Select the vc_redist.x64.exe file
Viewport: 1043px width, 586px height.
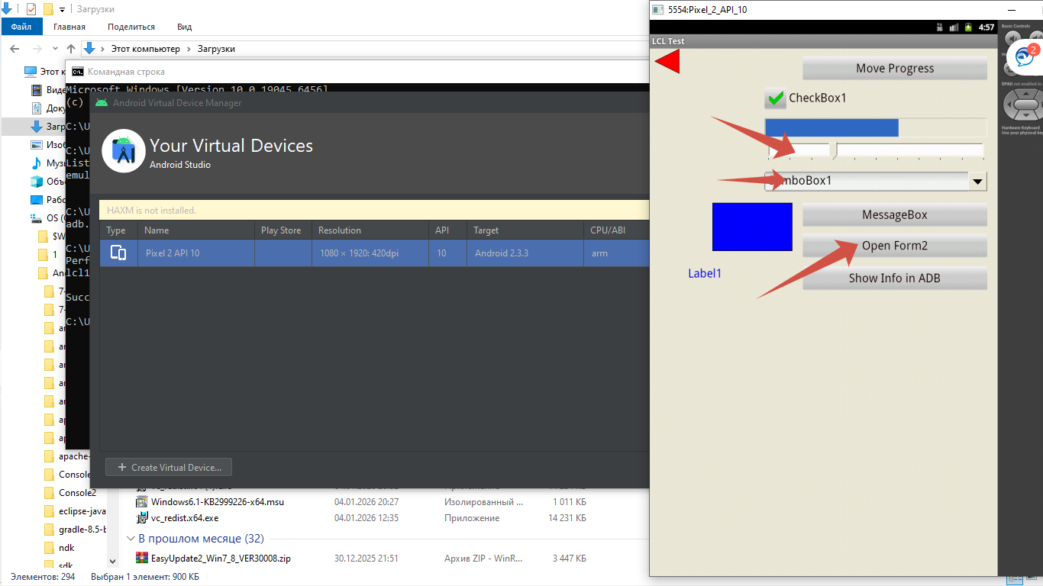click(184, 518)
